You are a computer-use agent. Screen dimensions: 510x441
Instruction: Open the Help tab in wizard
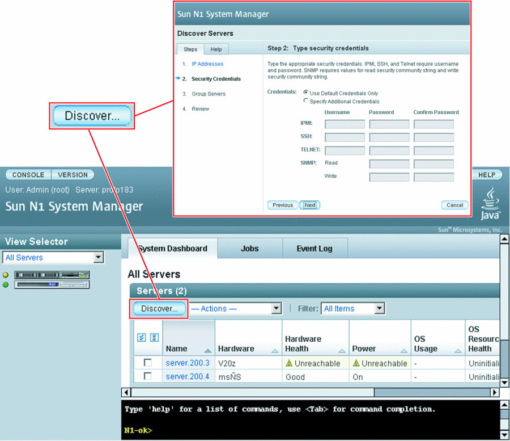click(216, 49)
